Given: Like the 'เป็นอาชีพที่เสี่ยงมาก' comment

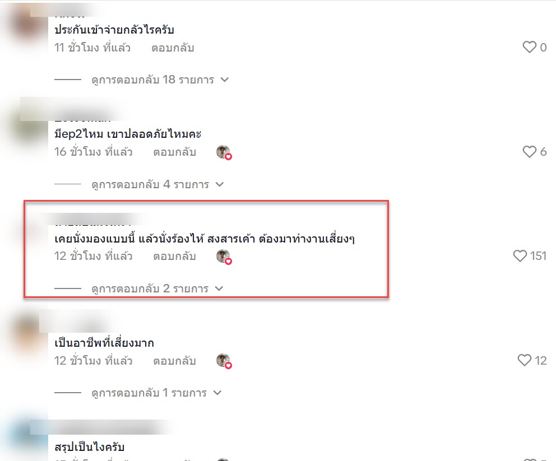Looking at the screenshot, I should (x=525, y=360).
